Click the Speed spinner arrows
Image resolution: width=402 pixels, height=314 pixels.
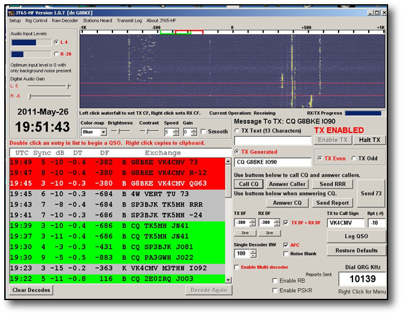click(177, 131)
